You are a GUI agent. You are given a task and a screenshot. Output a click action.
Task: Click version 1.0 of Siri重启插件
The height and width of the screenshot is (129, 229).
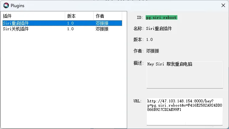coord(71,23)
